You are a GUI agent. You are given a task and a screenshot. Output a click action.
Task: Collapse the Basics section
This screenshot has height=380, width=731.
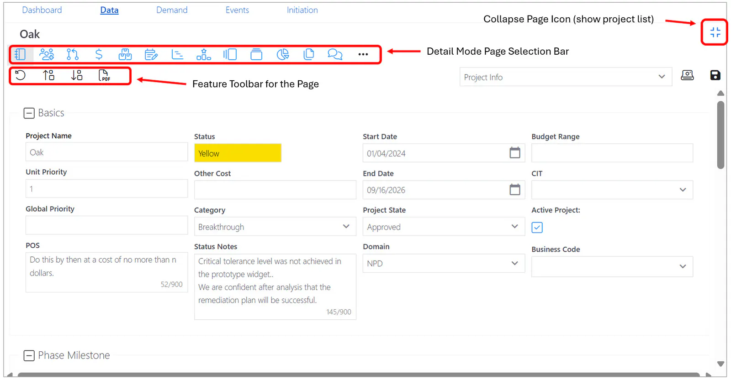[29, 113]
